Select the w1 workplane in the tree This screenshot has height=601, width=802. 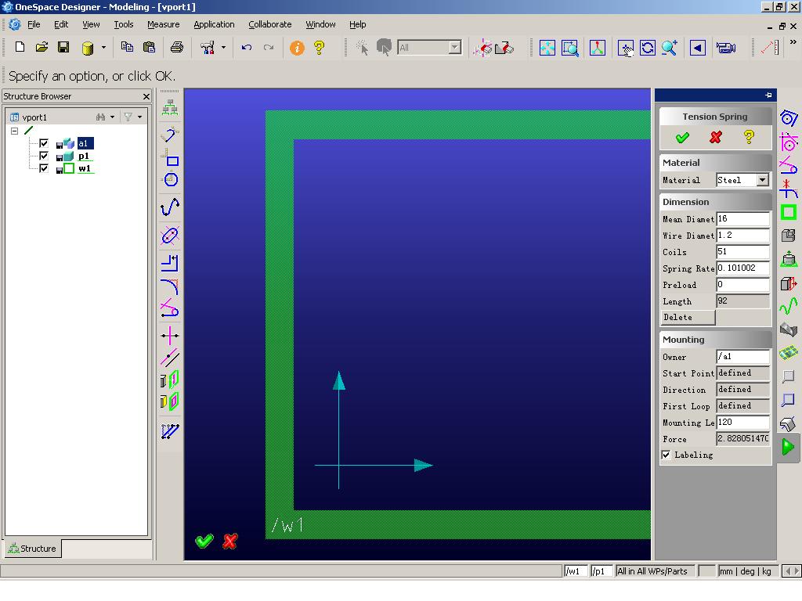85,168
